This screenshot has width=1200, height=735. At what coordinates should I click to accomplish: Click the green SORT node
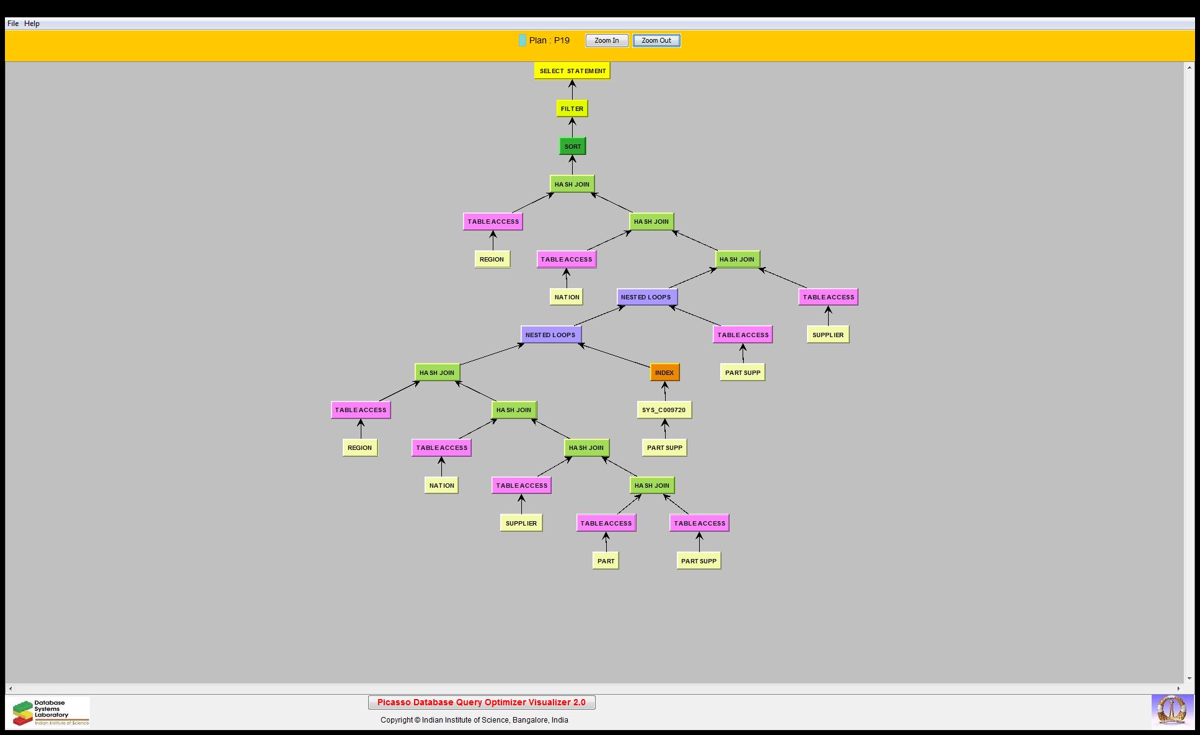(572, 147)
